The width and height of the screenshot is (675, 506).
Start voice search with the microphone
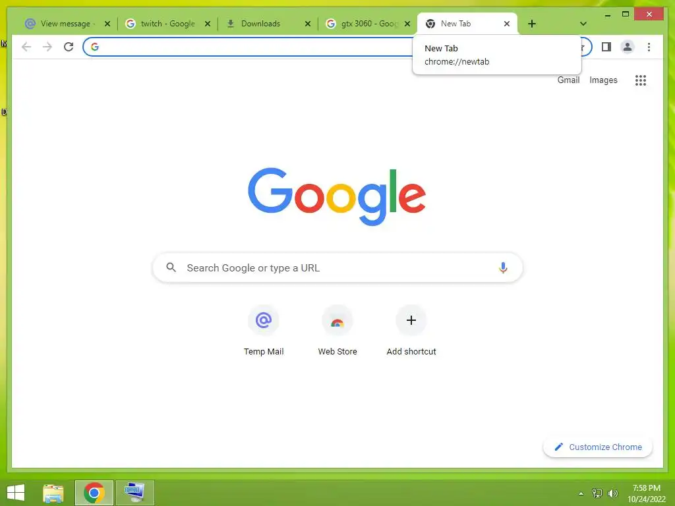click(503, 267)
